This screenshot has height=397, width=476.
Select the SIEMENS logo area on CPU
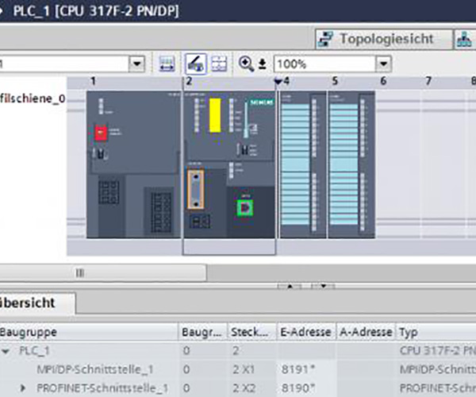tap(261, 102)
